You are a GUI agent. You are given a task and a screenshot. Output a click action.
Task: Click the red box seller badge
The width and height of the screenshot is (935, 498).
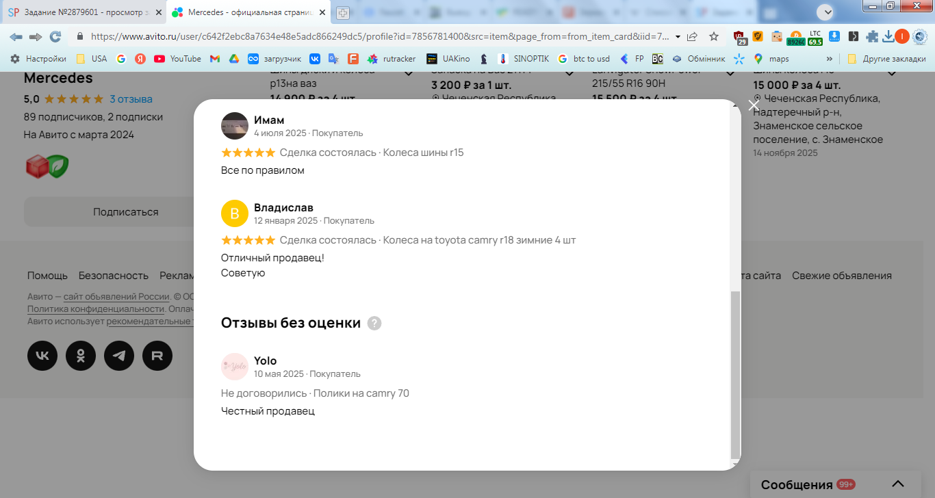click(36, 166)
